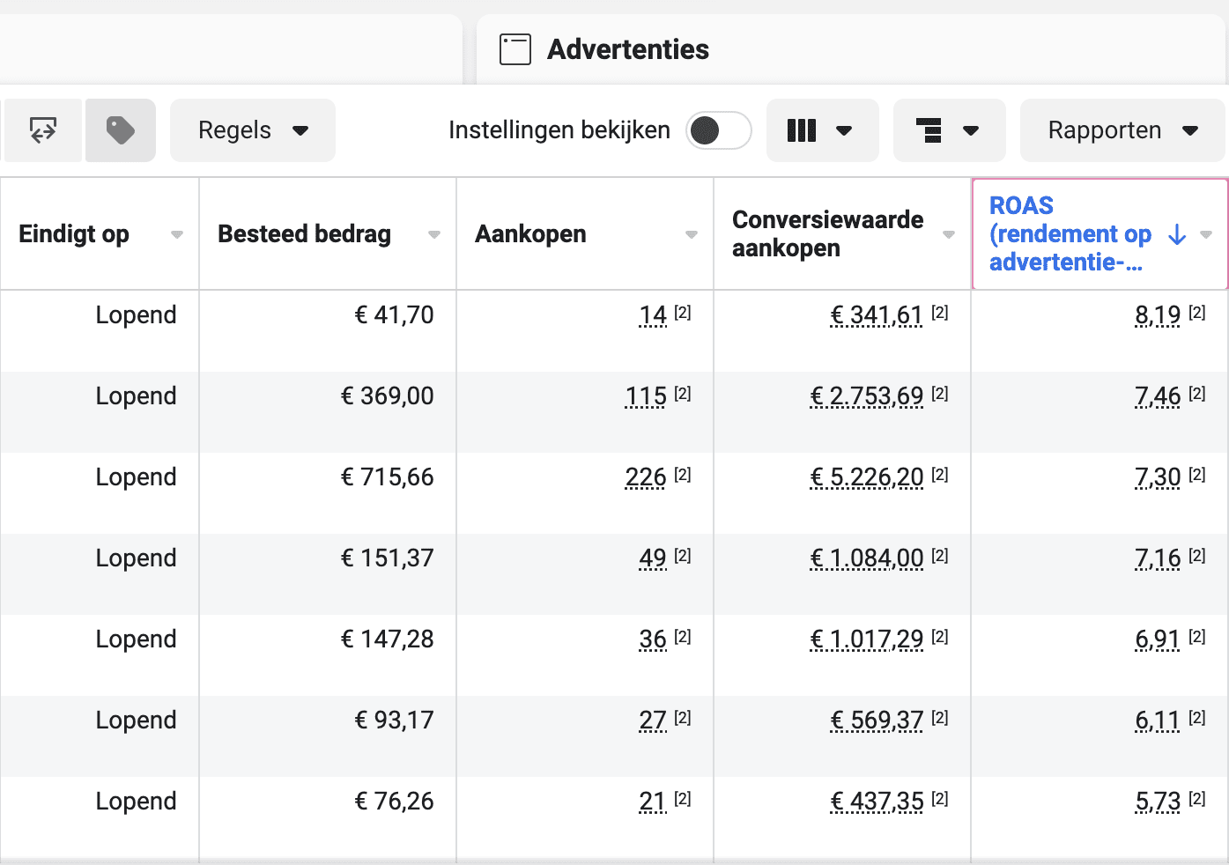Click the € 5.226,20 conversion value
This screenshot has height=865, width=1229.
(867, 477)
